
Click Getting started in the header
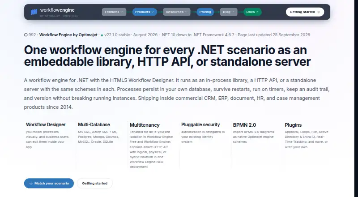click(x=305, y=12)
